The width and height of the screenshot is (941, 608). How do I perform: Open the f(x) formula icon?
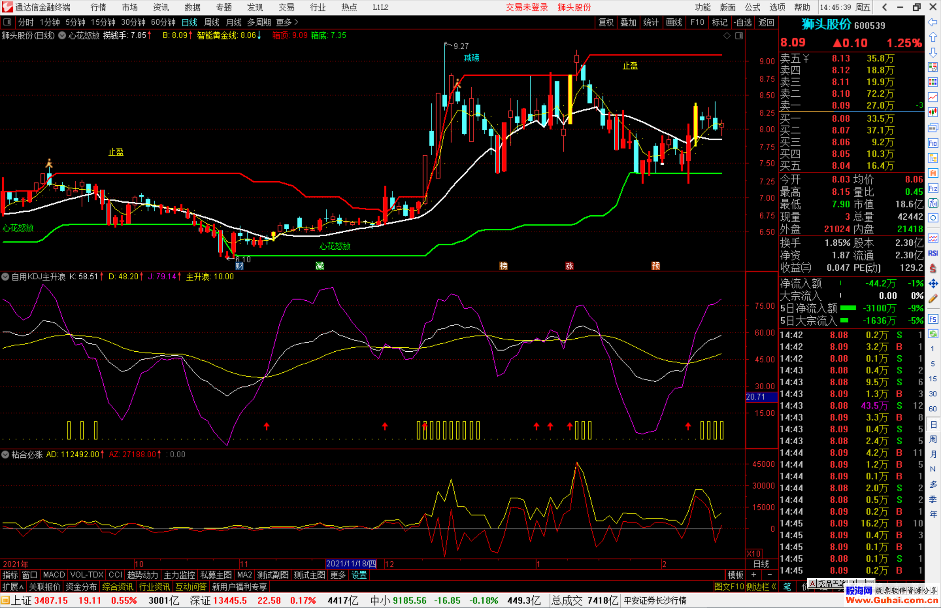click(x=933, y=203)
